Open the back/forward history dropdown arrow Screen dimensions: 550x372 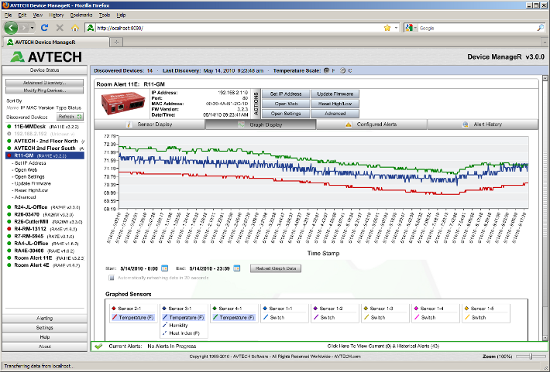pyautogui.click(x=32, y=28)
